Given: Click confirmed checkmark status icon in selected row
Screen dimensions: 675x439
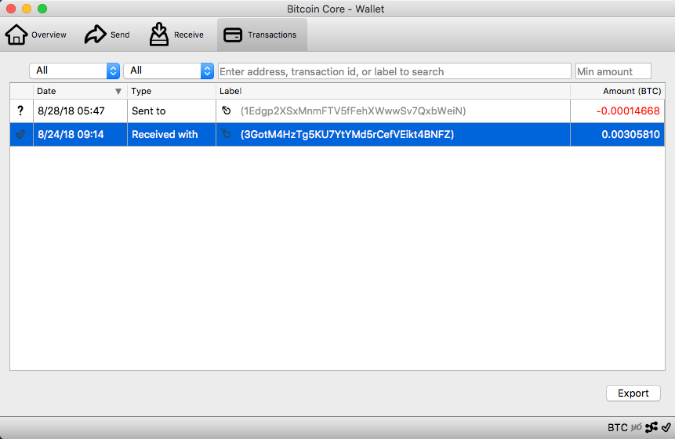Looking at the screenshot, I should tap(20, 134).
